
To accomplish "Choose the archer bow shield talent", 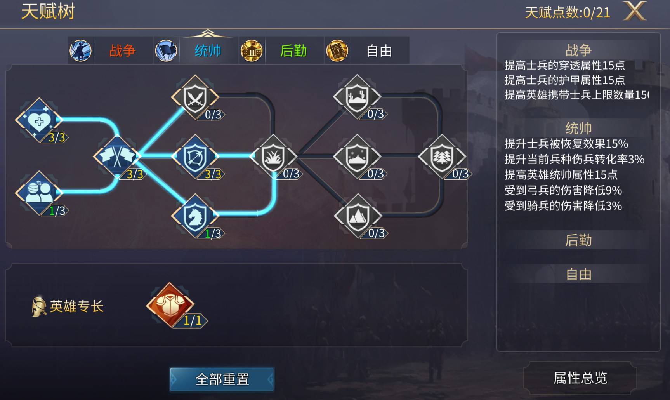I will click(x=195, y=157).
